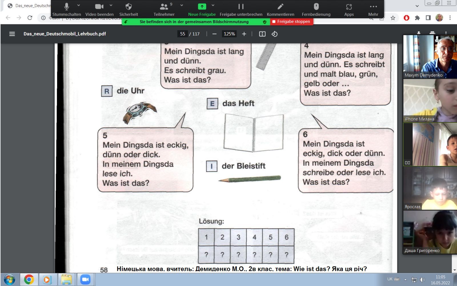Open the Teilnehmer participants panel
457x286 pixels.
tap(164, 7)
